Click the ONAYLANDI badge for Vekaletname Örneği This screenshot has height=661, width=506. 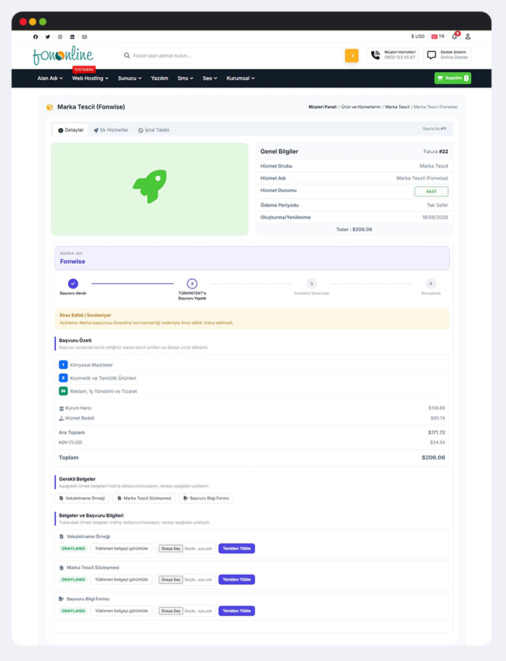(73, 549)
